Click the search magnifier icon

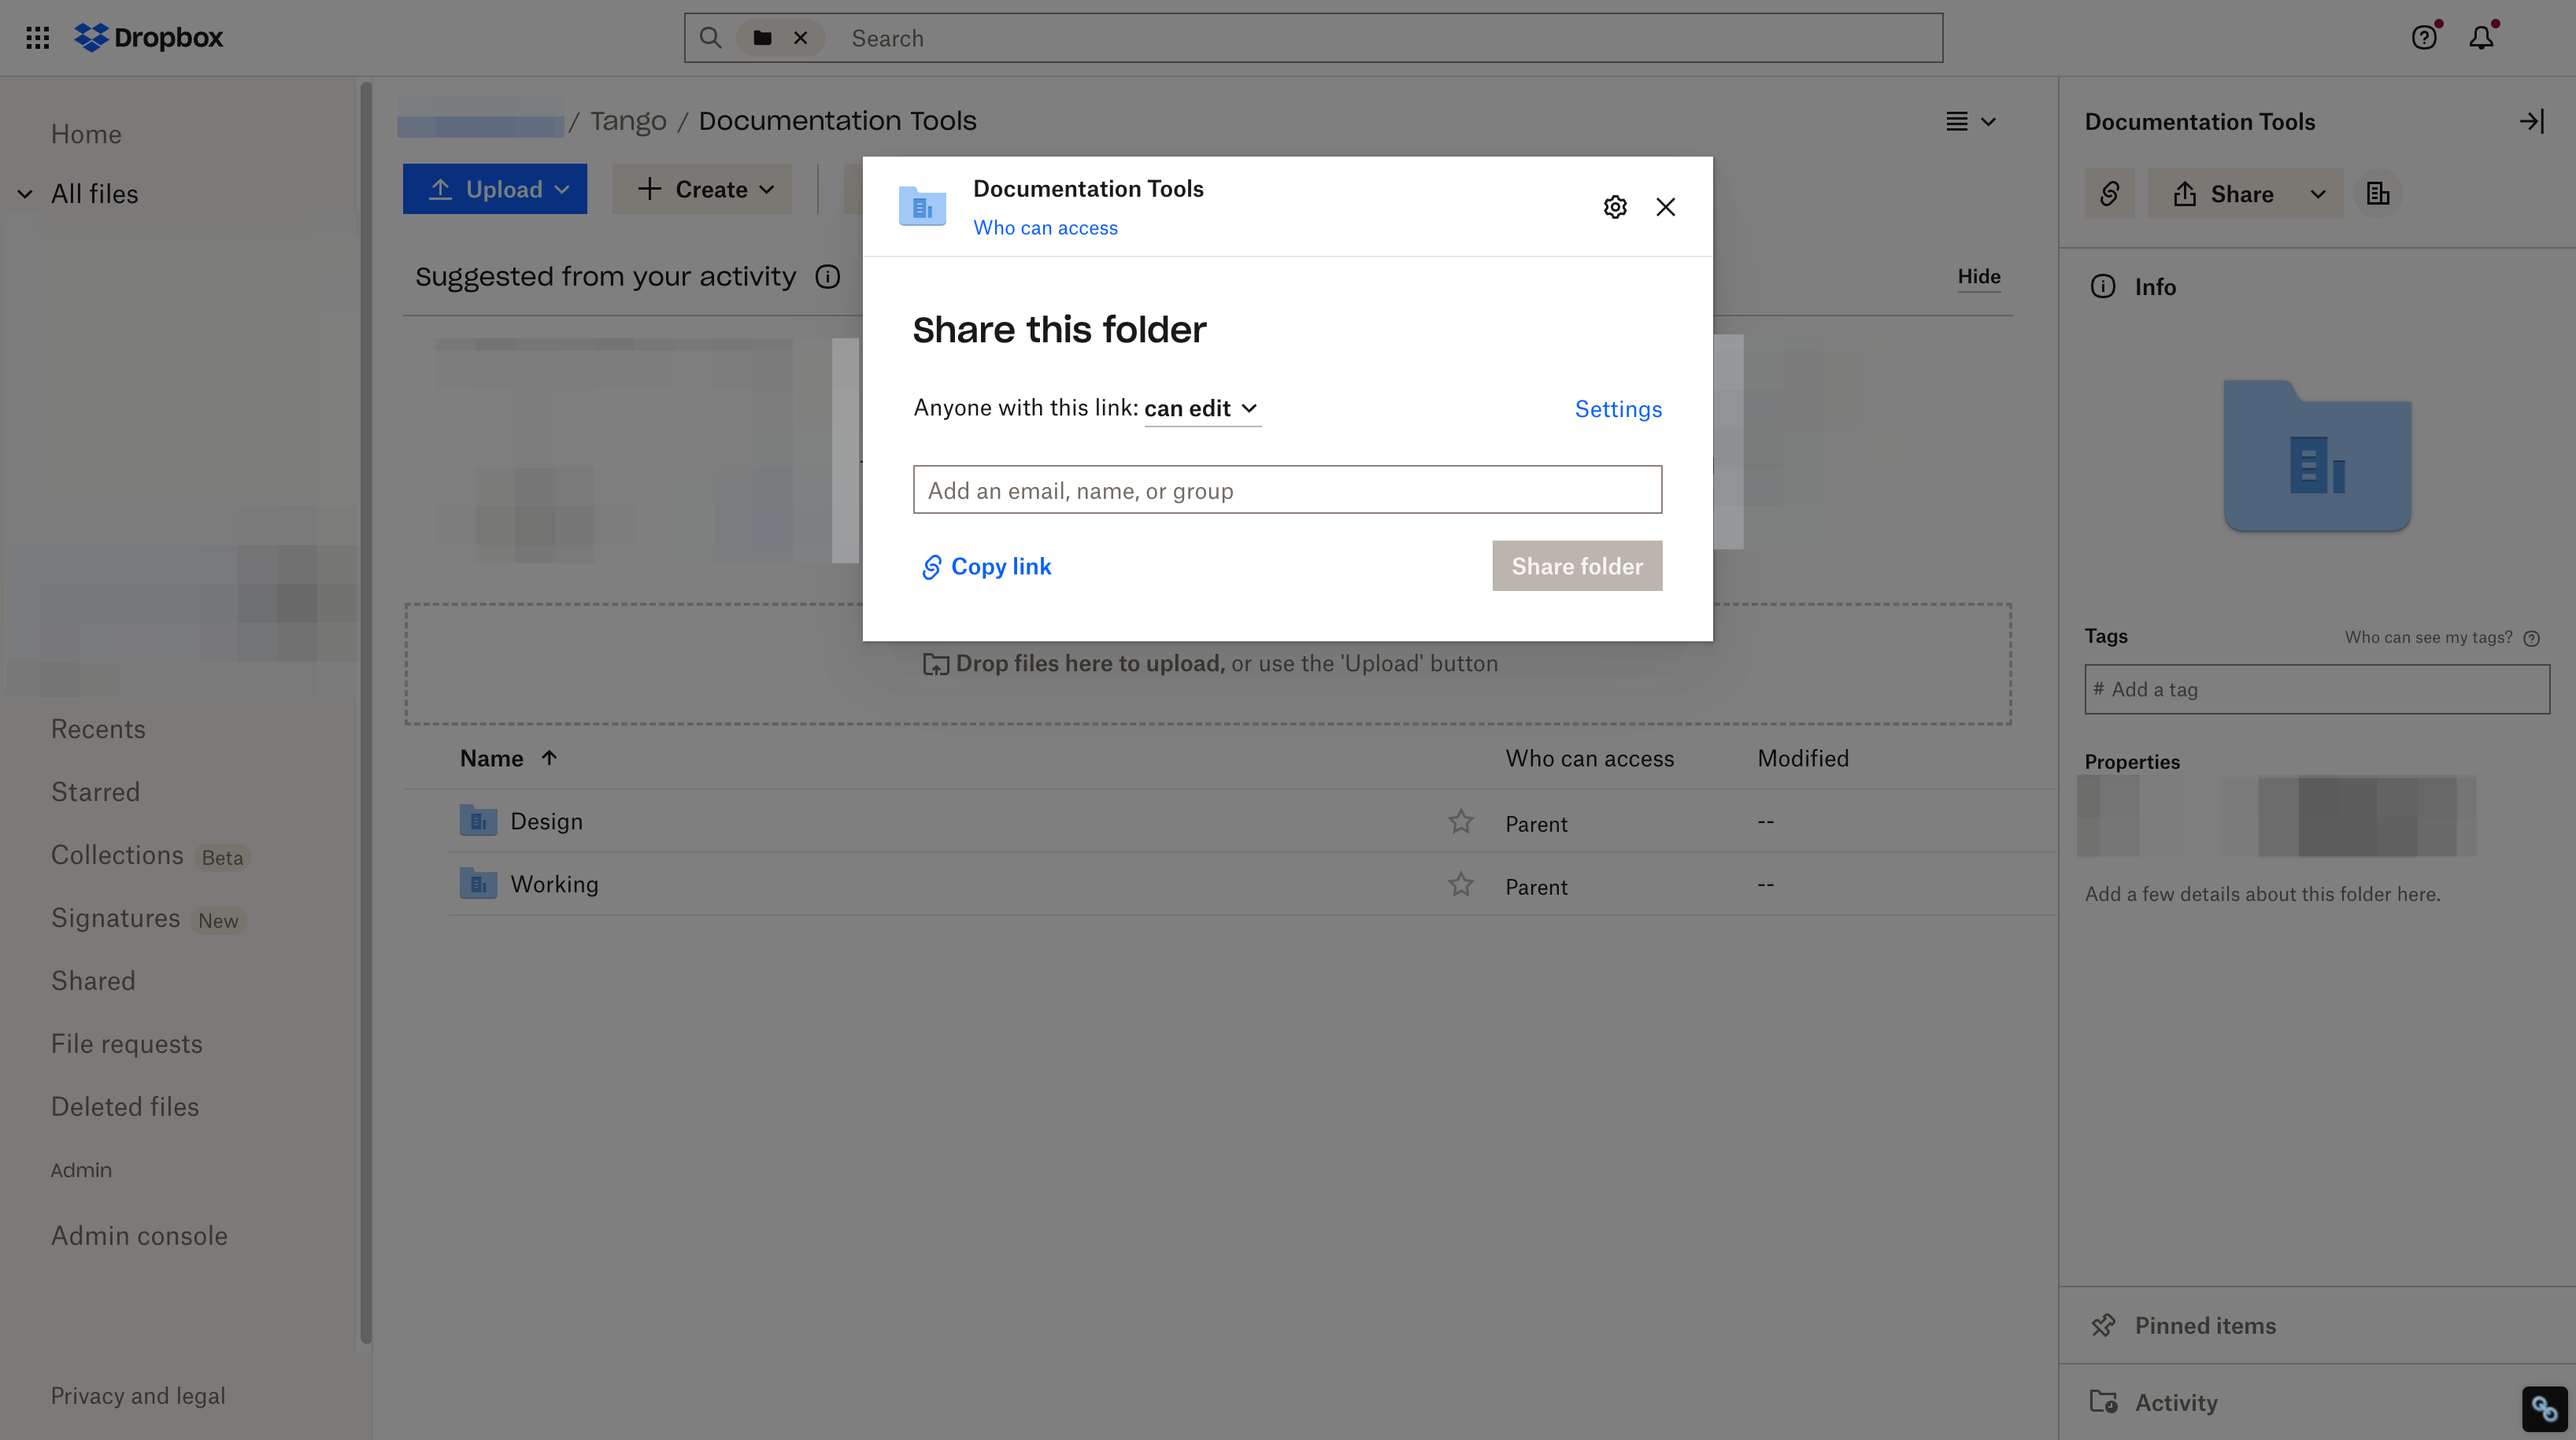pos(710,38)
